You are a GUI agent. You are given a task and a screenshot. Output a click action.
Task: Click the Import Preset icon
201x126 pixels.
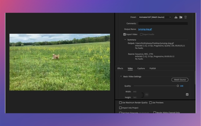(x=181, y=17)
